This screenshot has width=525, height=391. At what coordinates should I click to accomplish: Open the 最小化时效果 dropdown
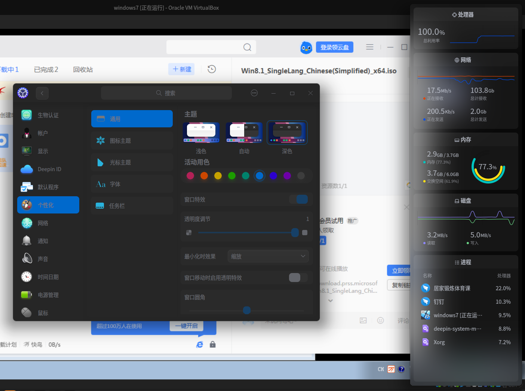coord(268,256)
